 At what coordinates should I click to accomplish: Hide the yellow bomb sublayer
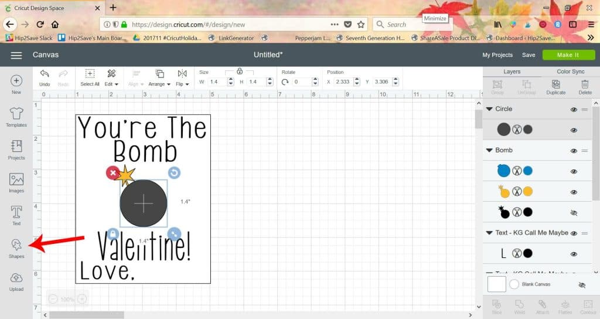point(573,192)
